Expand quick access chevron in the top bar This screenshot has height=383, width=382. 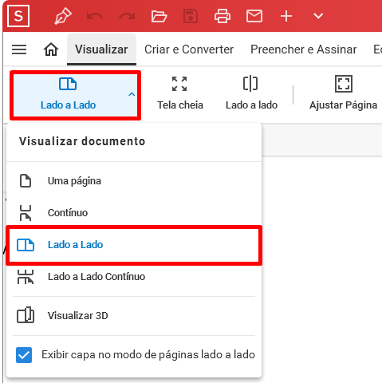pyautogui.click(x=318, y=16)
